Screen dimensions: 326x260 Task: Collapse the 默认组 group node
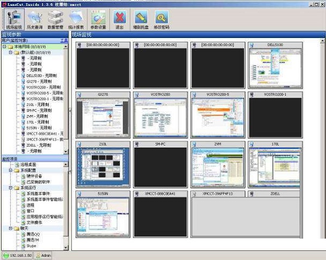[x=10, y=53]
